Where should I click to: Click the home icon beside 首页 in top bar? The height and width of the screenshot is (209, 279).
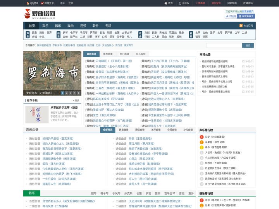(166, 3)
